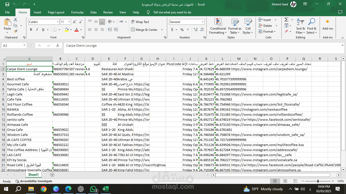Click the Clear eraser icon

click(x=286, y=31)
